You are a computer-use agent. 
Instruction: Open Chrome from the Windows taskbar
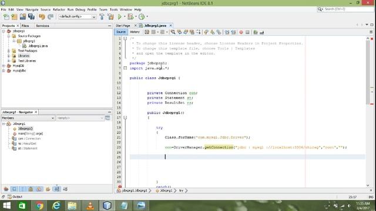39,206
